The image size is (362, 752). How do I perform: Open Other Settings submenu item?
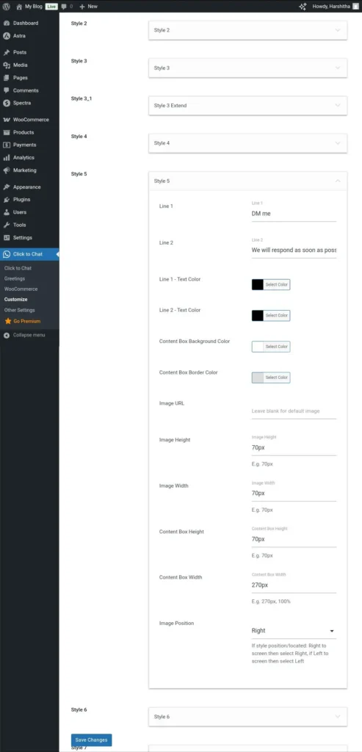(x=20, y=311)
